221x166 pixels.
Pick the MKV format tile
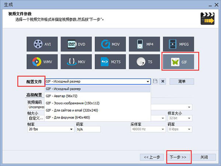tap(76, 62)
